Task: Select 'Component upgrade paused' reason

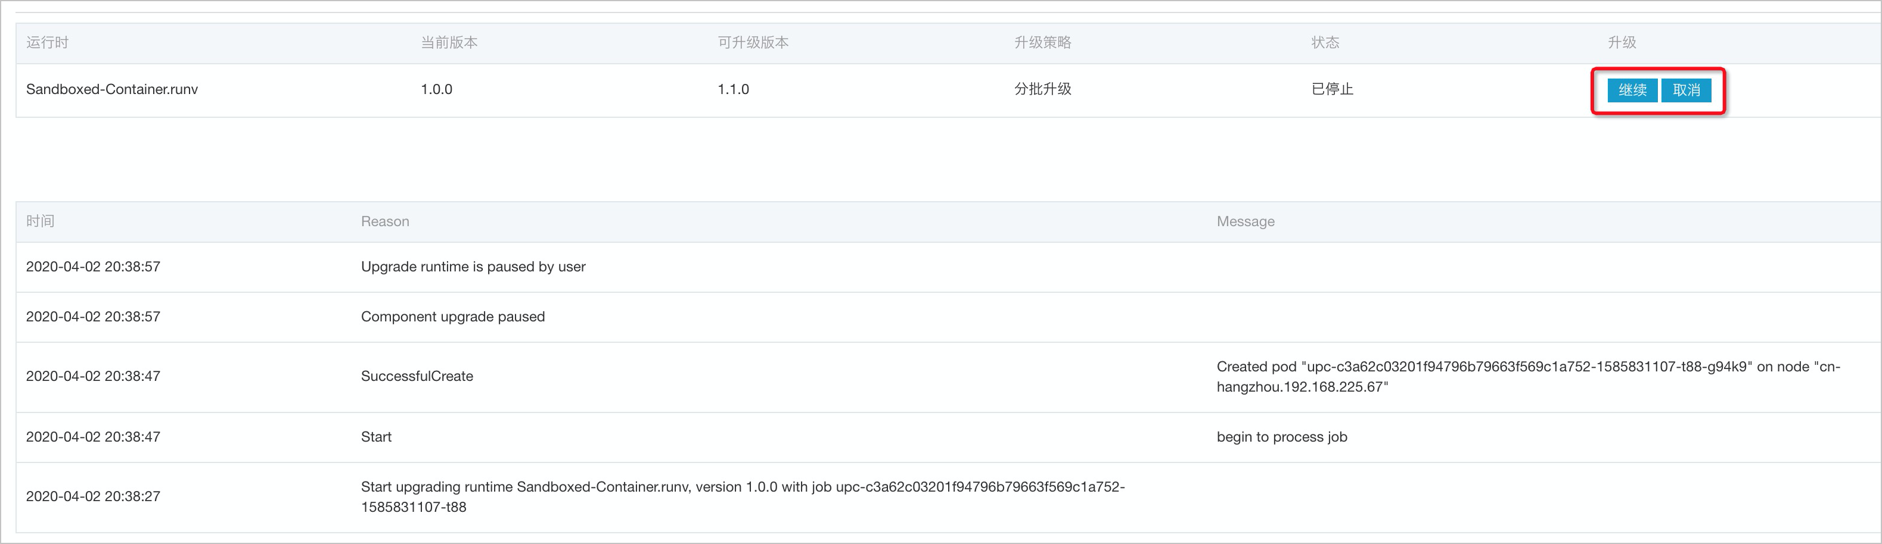Action: [453, 317]
